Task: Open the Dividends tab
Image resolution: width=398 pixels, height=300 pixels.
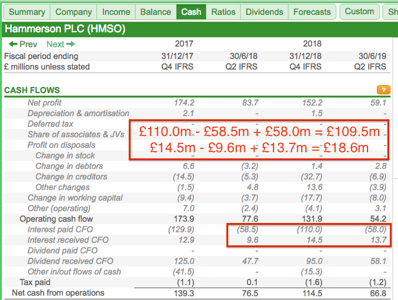Action: (264, 12)
